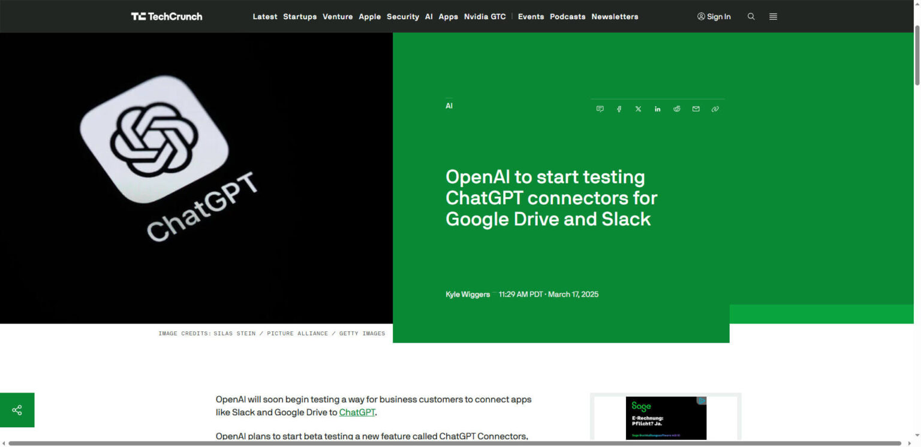Share the article on LinkedIn

pyautogui.click(x=657, y=108)
